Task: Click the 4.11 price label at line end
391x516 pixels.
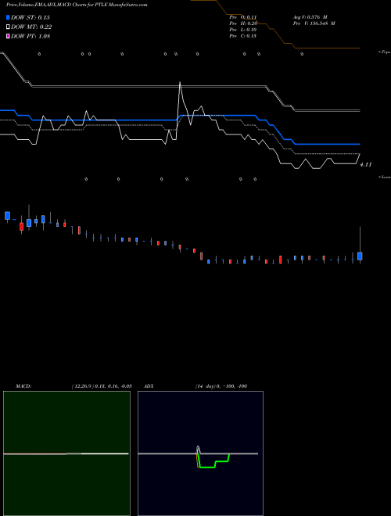Action: (365, 164)
